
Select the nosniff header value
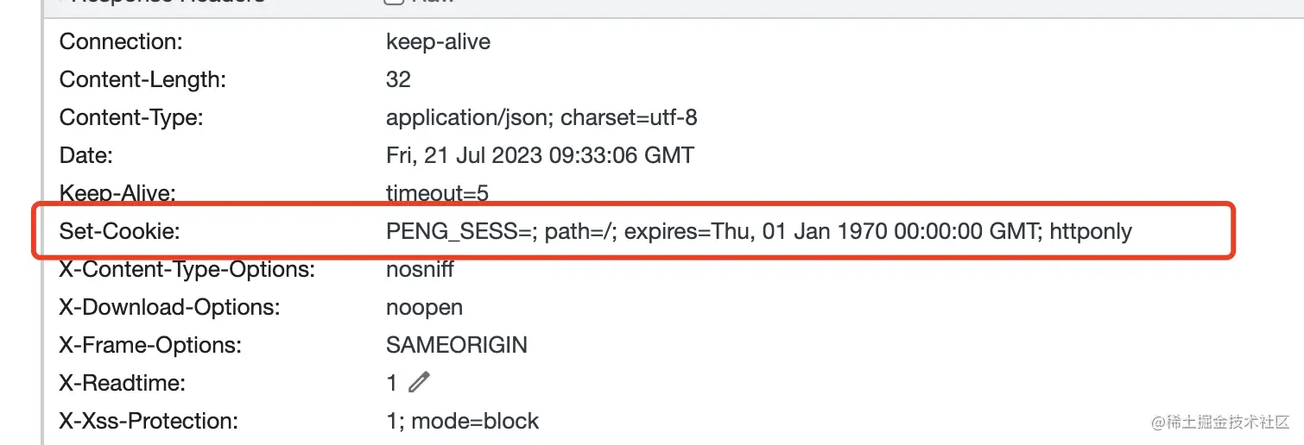(420, 269)
